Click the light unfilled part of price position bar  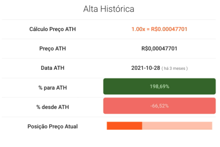pyautogui.click(x=177, y=126)
